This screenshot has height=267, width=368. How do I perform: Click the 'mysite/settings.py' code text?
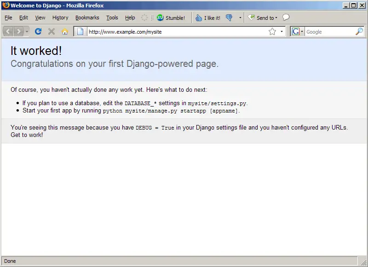coord(217,103)
